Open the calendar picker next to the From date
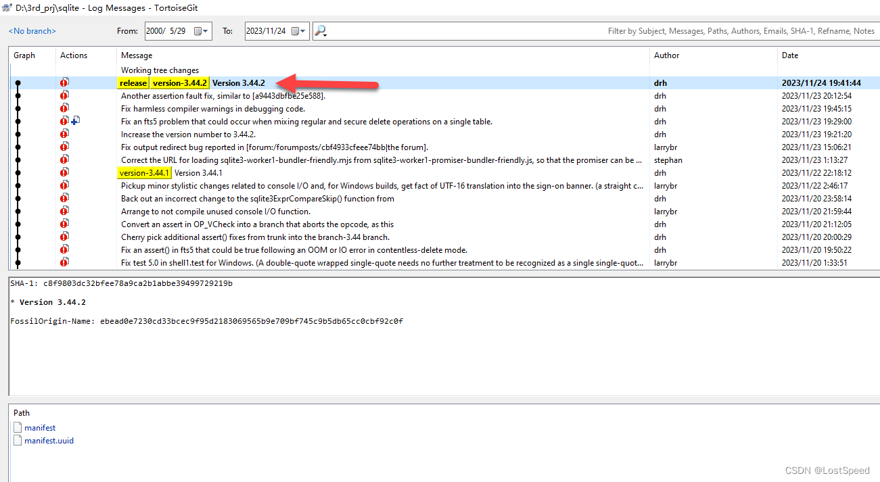 (x=197, y=30)
